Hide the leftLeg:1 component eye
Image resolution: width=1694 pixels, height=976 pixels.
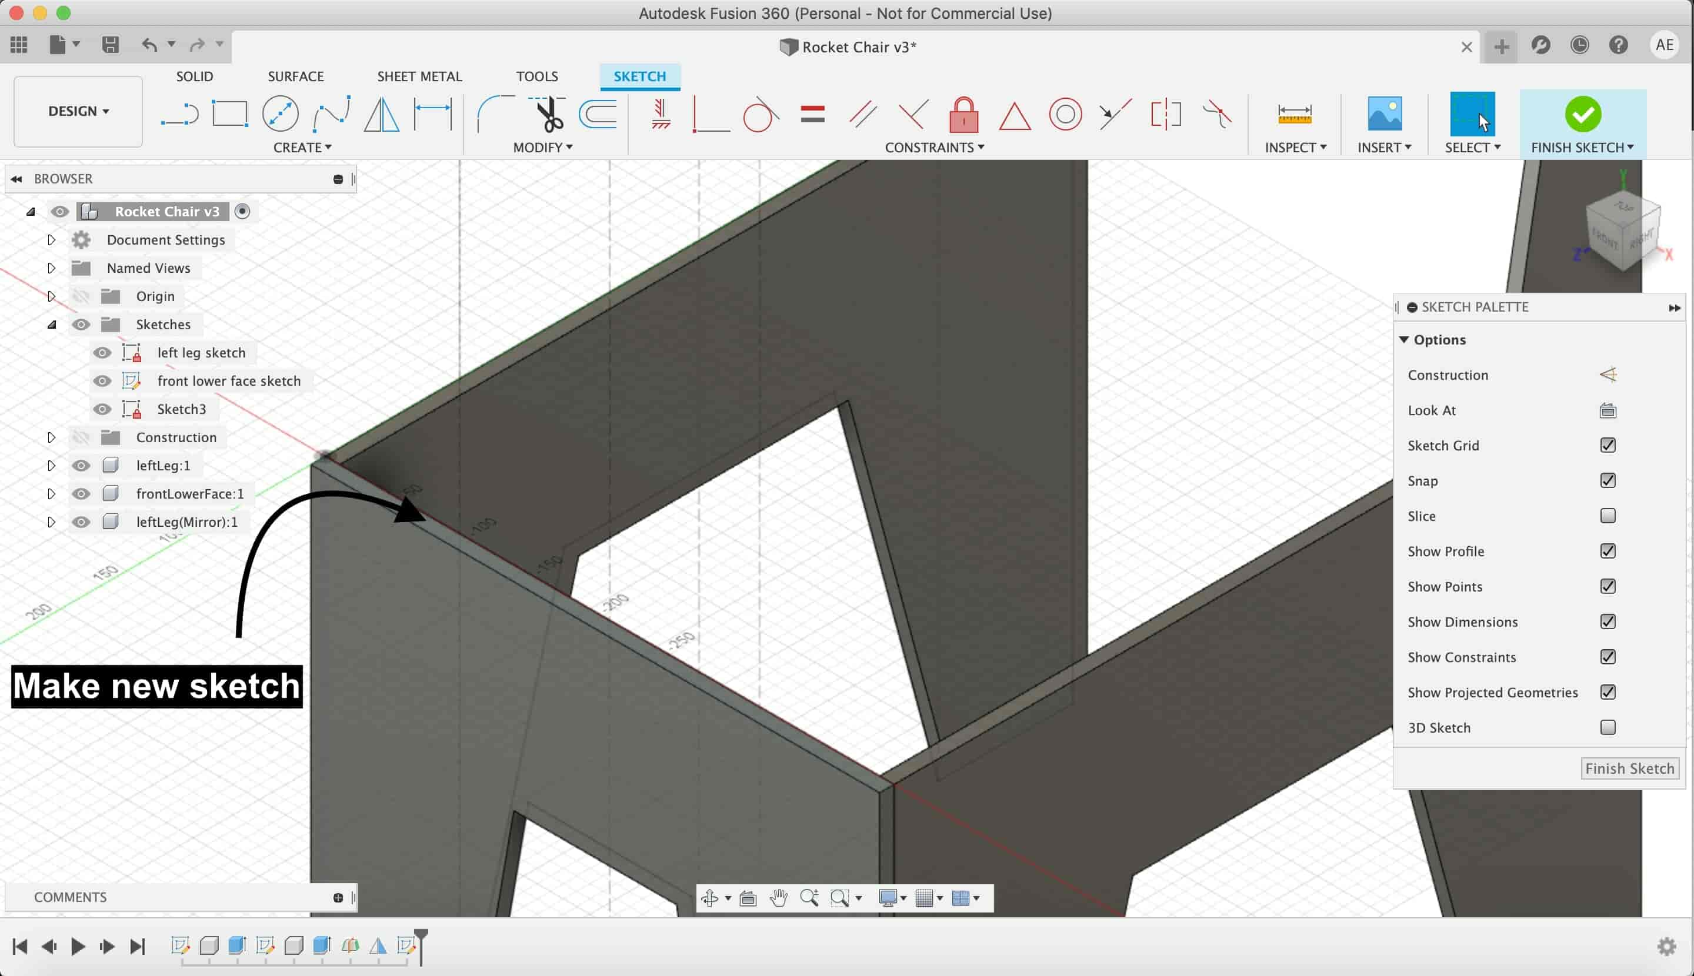81,465
